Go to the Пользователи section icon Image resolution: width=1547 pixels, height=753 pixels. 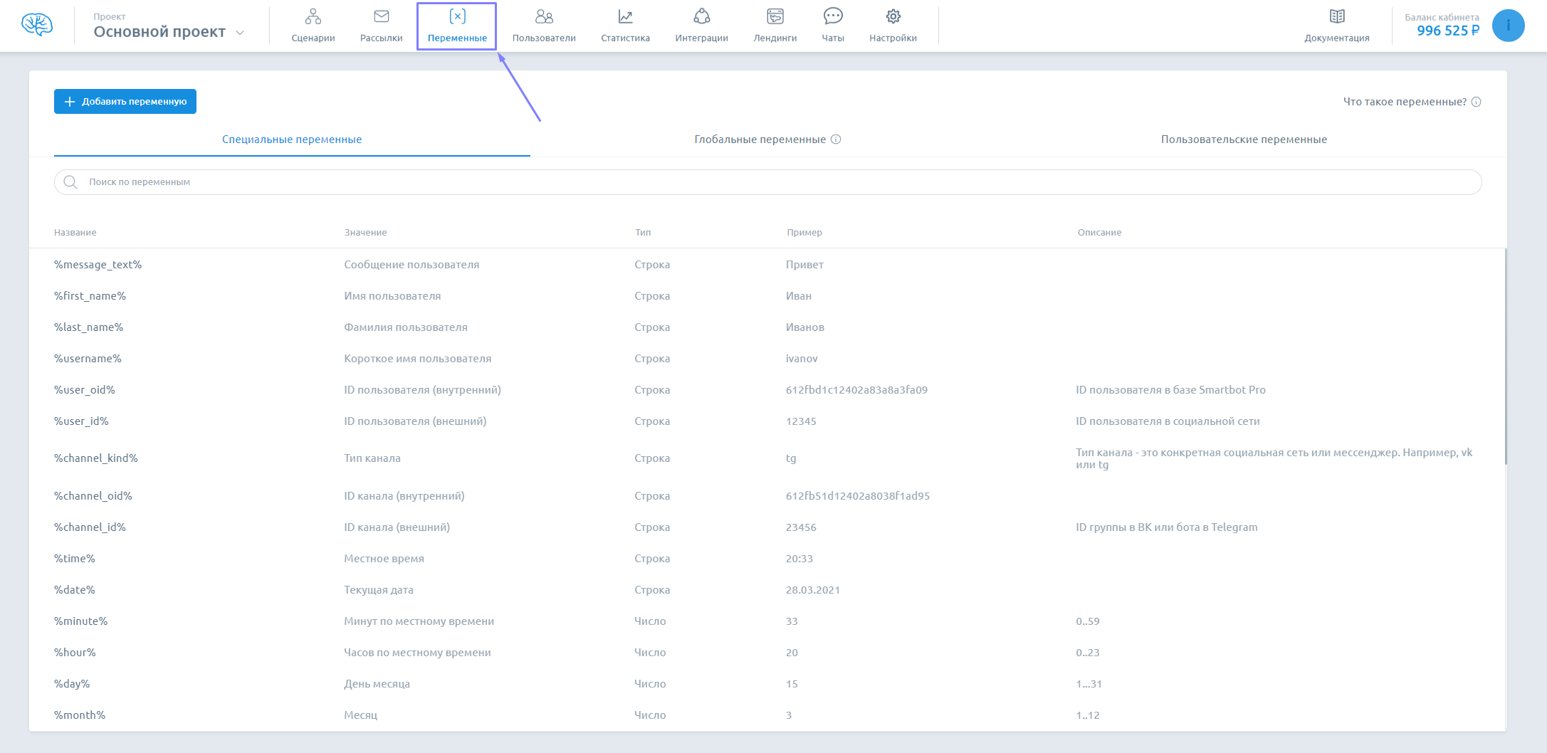[544, 16]
